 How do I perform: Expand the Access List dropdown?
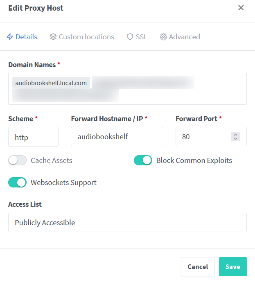coord(127,223)
